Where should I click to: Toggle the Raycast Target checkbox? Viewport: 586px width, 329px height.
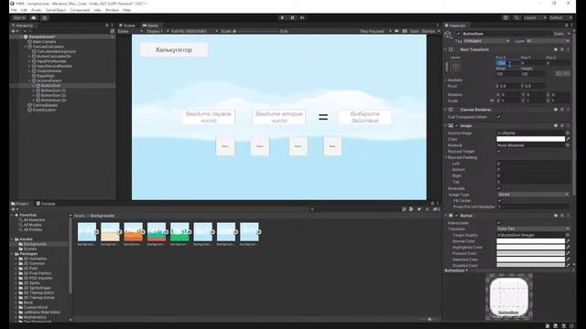[499, 151]
